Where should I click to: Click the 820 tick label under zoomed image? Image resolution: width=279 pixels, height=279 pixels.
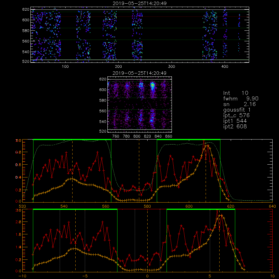pos(148,136)
